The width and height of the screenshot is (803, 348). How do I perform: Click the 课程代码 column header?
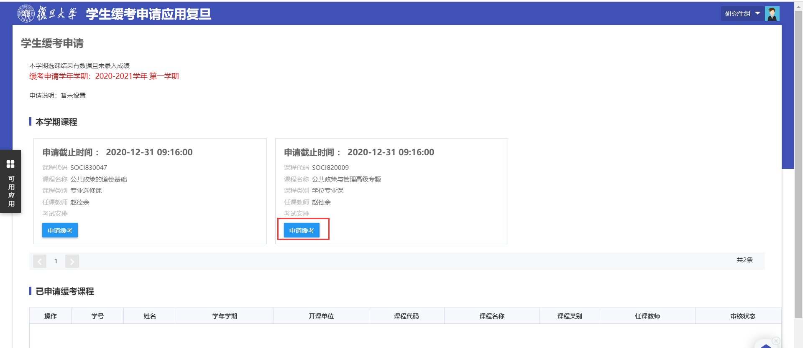click(406, 316)
